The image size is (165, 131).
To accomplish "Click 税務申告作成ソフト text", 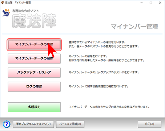I will (x=26, y=11).
